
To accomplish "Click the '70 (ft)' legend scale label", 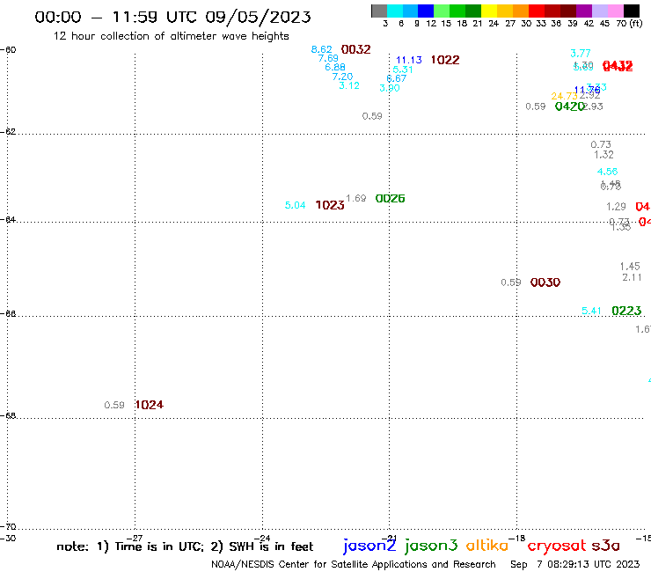I will [629, 24].
